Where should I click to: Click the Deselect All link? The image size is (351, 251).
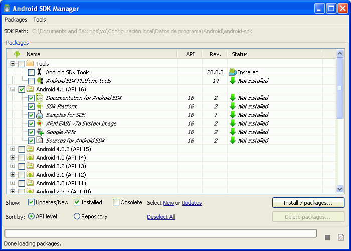coord(161,217)
